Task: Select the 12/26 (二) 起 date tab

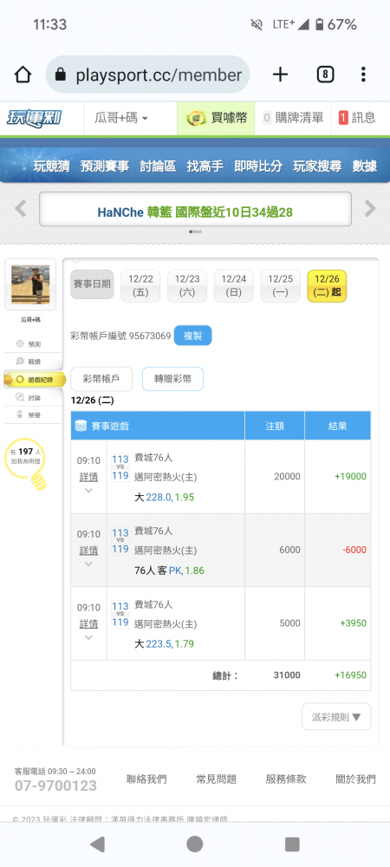Action: (327, 286)
